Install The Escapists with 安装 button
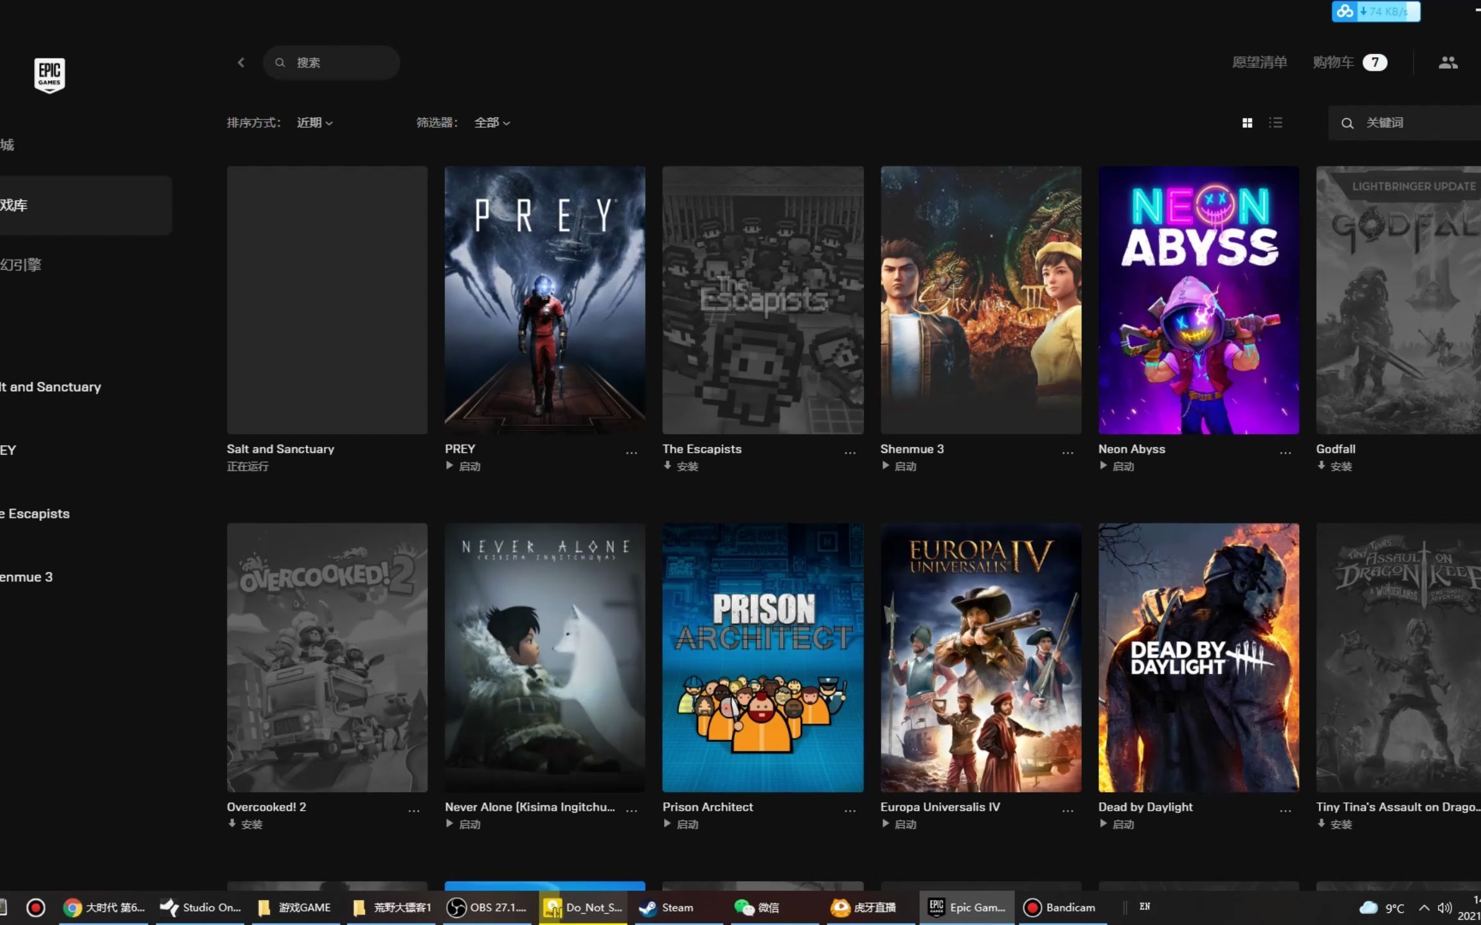 (x=681, y=466)
